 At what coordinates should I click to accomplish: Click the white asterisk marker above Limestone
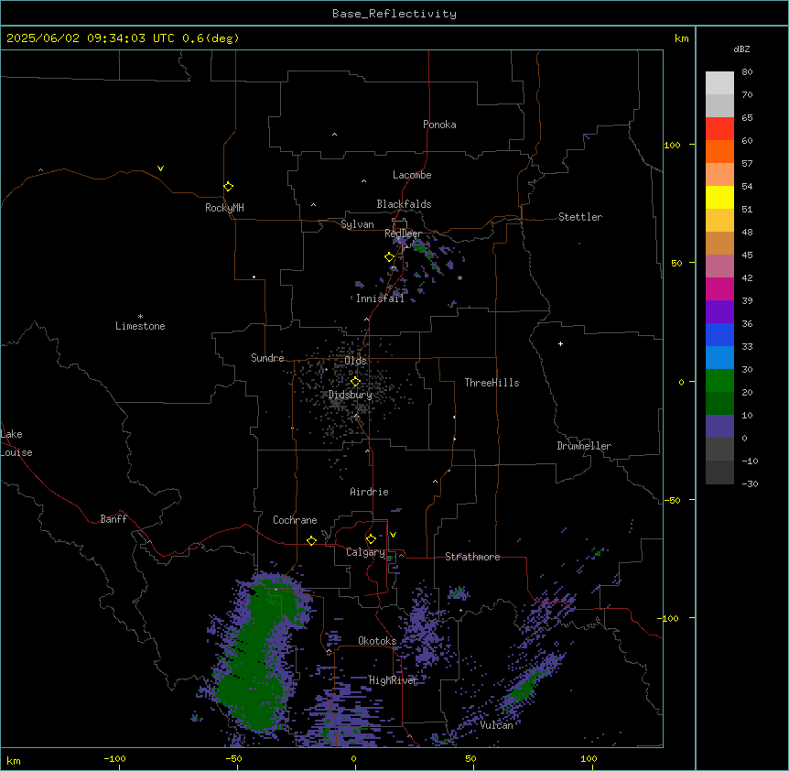pyautogui.click(x=140, y=317)
